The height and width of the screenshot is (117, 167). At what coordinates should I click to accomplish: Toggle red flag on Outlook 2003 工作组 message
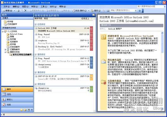91,29
